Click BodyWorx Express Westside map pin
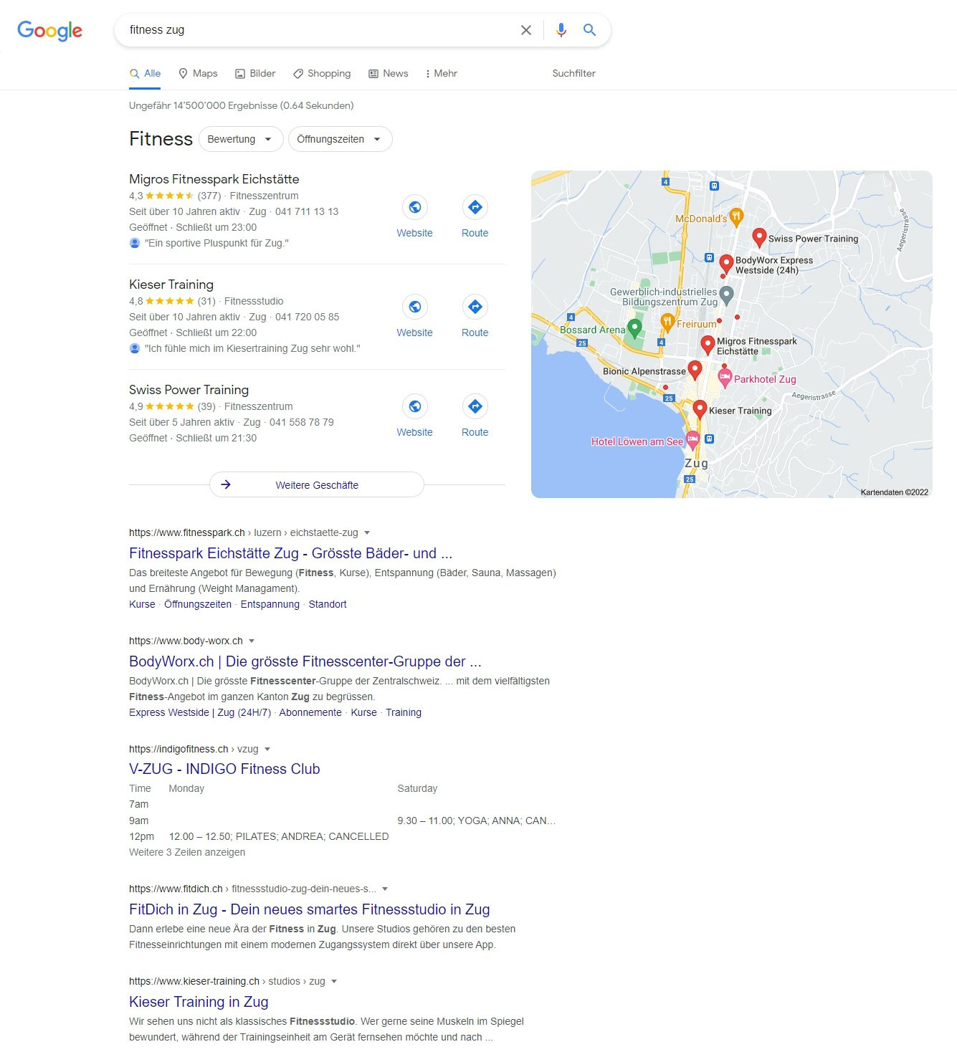 (725, 264)
